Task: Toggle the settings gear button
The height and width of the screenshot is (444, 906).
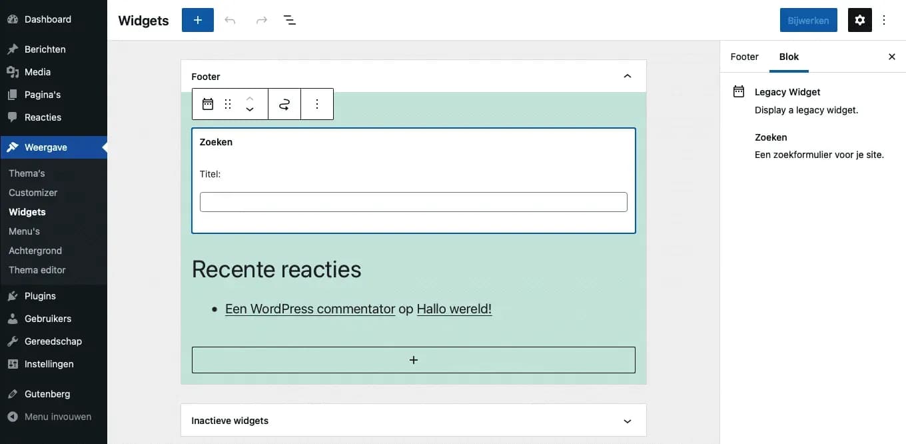Action: [x=860, y=20]
